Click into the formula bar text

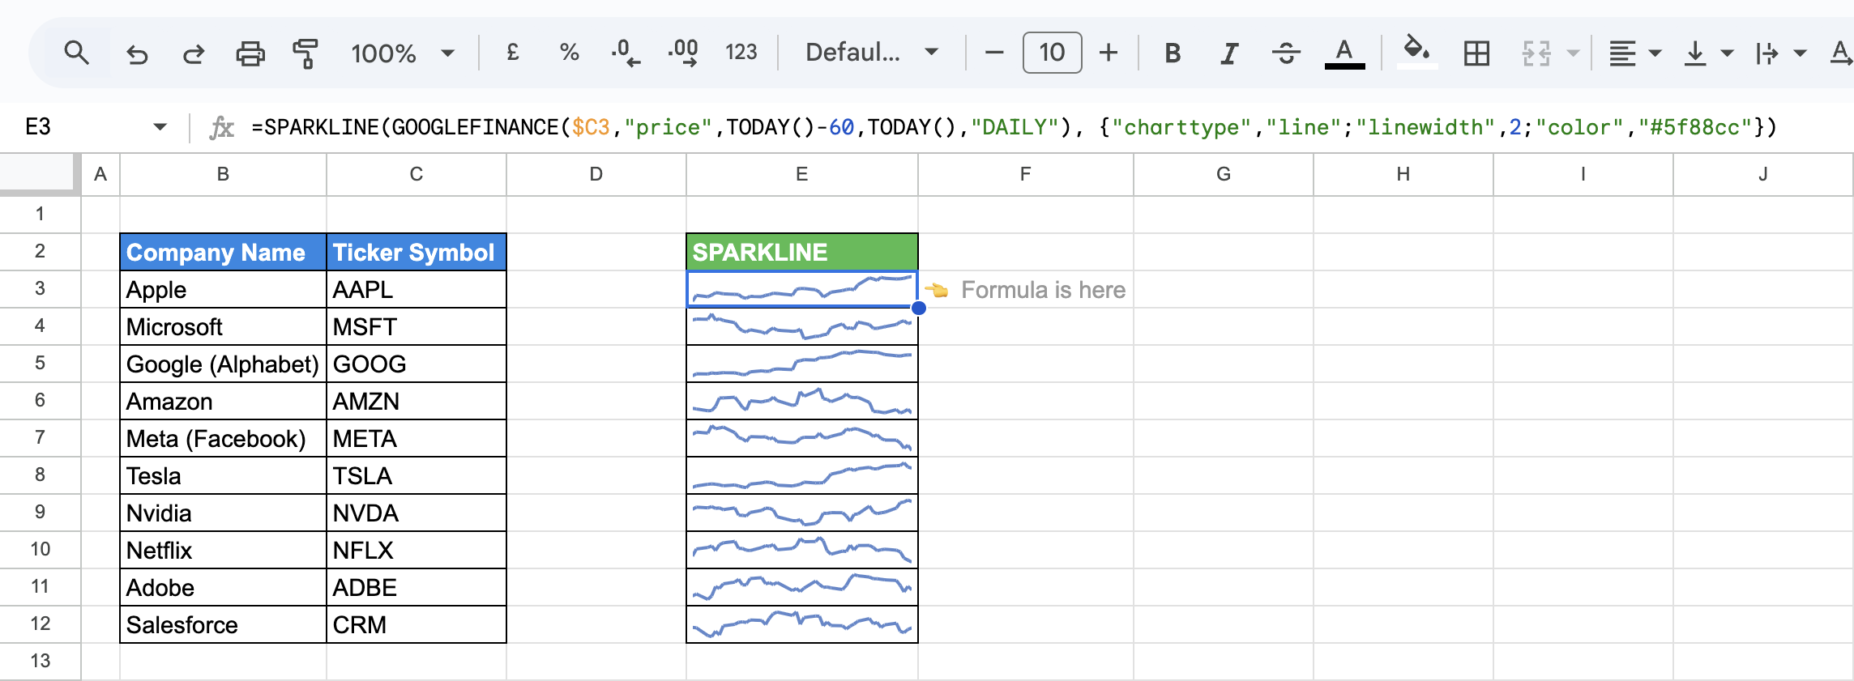click(1013, 127)
